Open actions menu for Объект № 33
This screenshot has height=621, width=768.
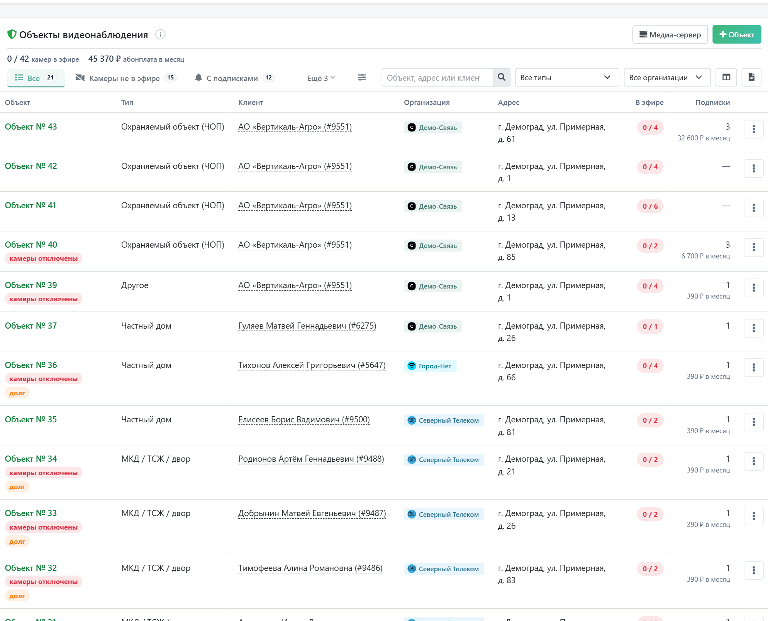[x=754, y=516]
